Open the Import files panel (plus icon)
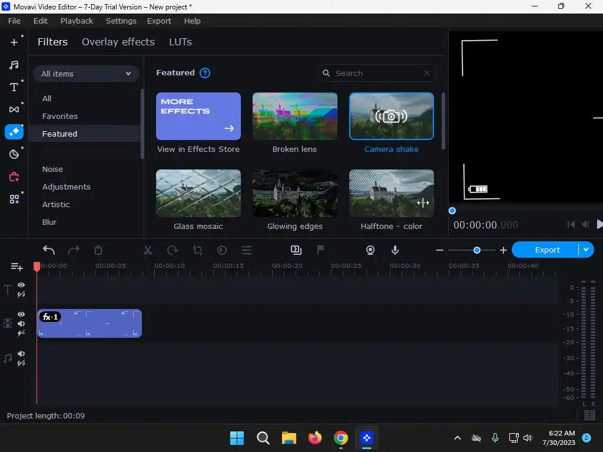The width and height of the screenshot is (603, 452). pyautogui.click(x=14, y=42)
